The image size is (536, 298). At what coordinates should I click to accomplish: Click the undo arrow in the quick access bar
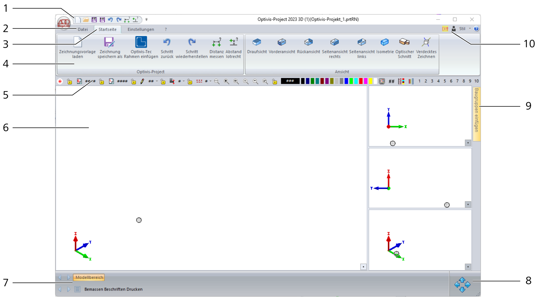pos(110,19)
